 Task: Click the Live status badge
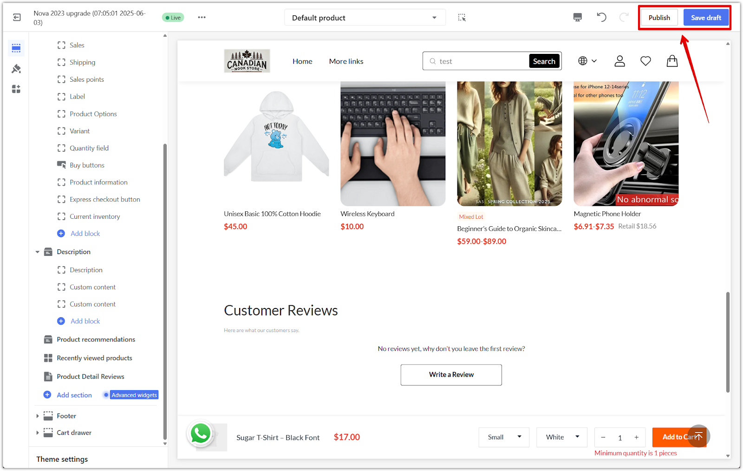coord(173,18)
